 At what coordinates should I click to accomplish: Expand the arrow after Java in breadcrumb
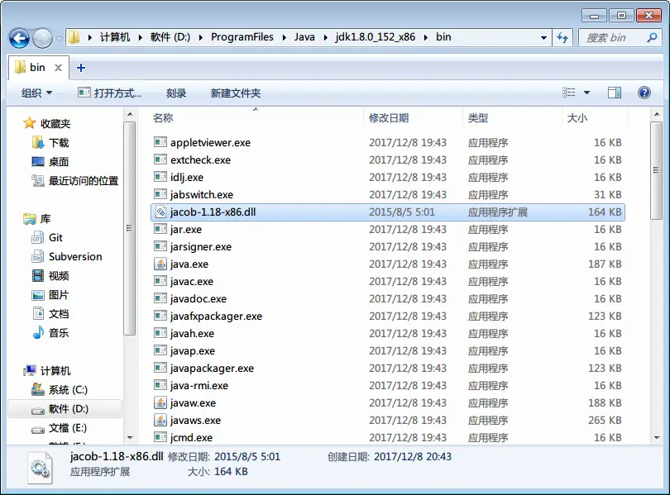(326, 37)
